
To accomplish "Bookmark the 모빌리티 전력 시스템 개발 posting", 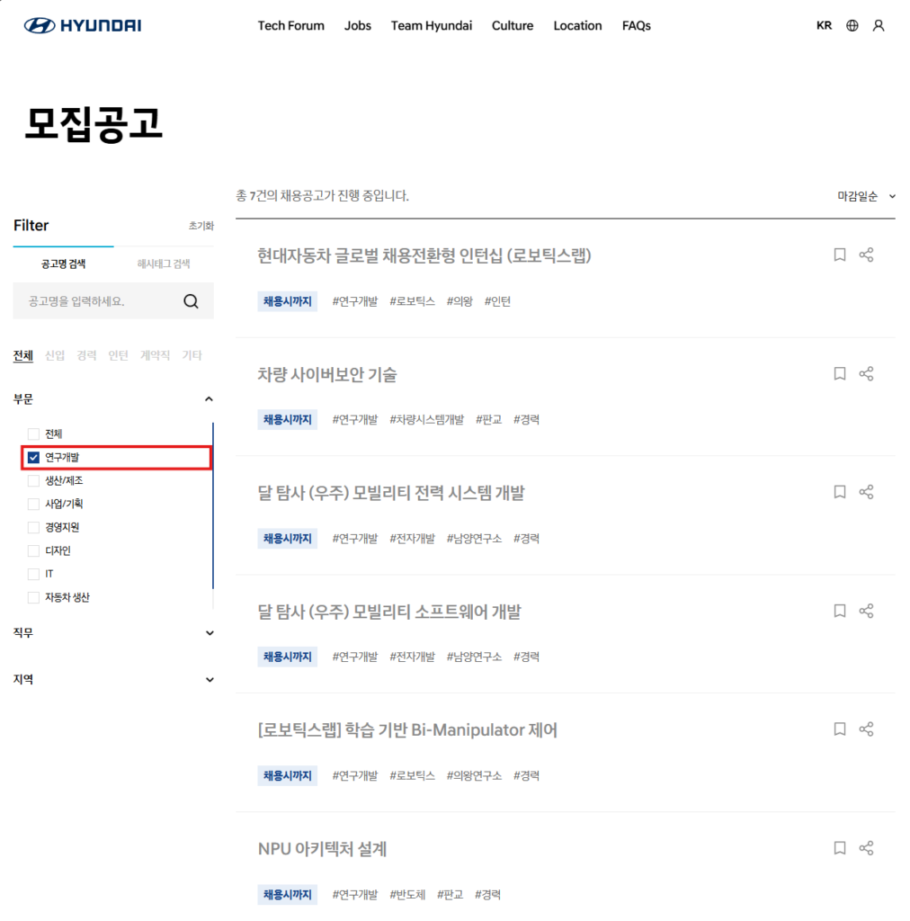I will tap(840, 492).
